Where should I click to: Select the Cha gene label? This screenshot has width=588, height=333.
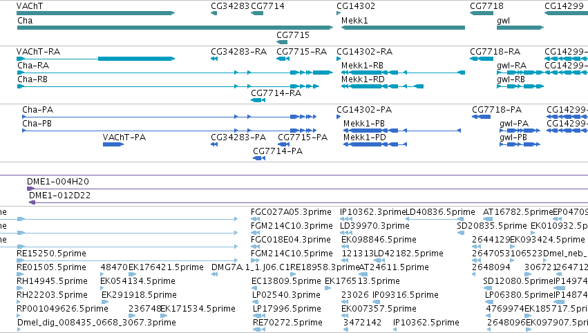click(x=25, y=21)
